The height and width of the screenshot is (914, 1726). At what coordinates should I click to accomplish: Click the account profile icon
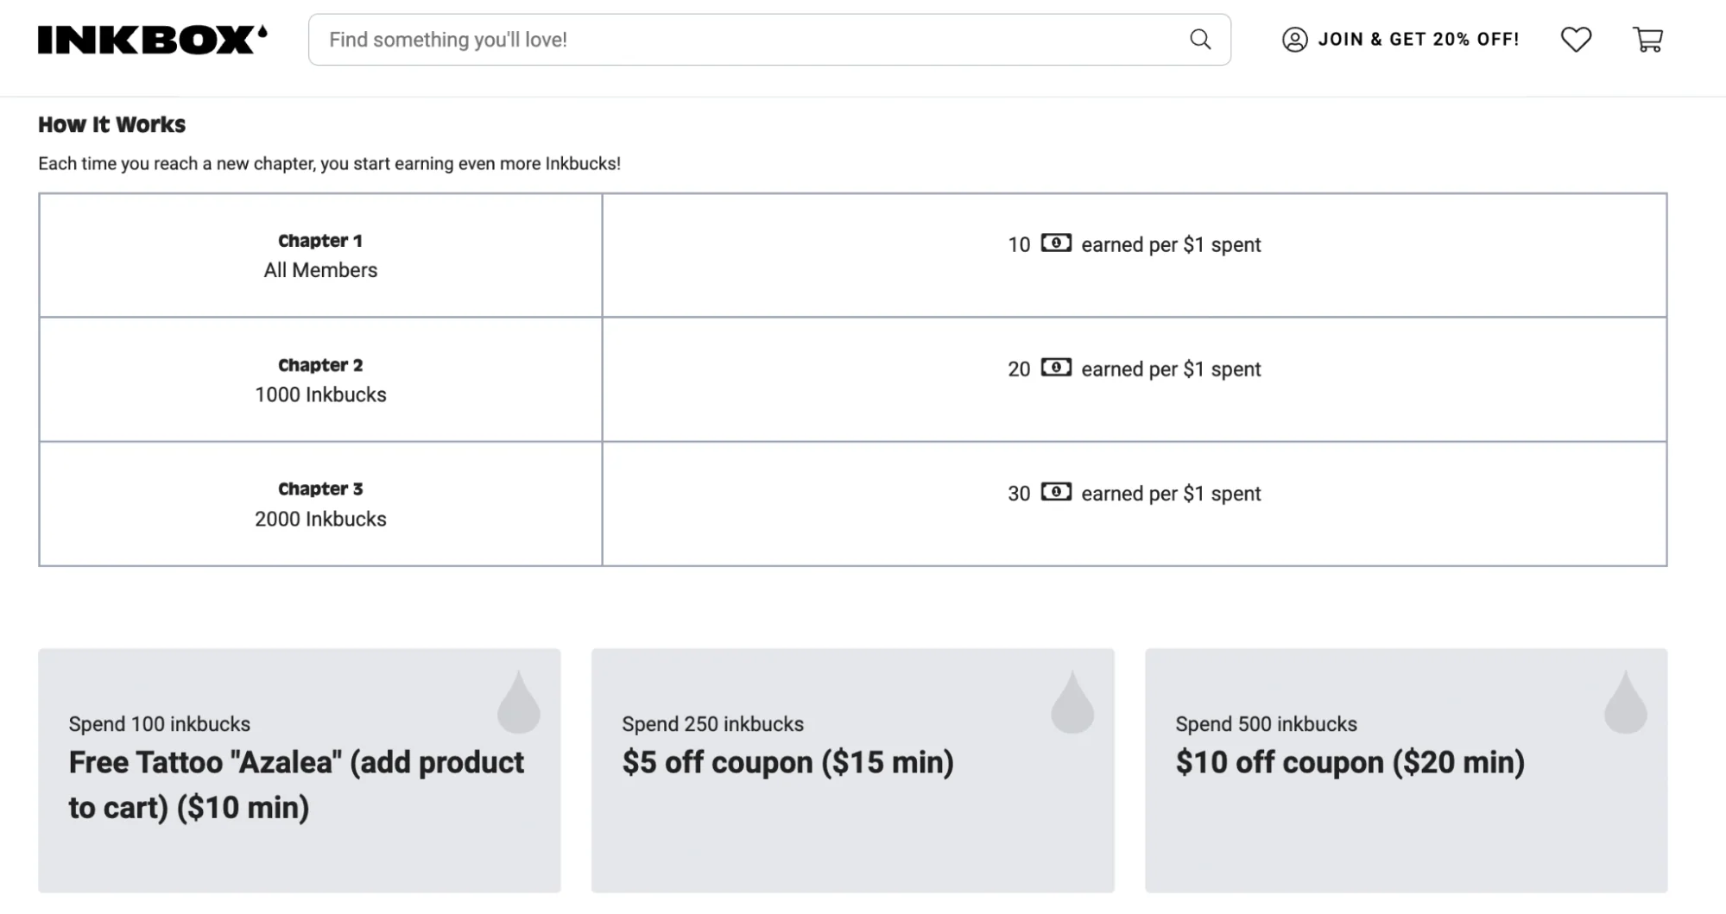(x=1295, y=39)
